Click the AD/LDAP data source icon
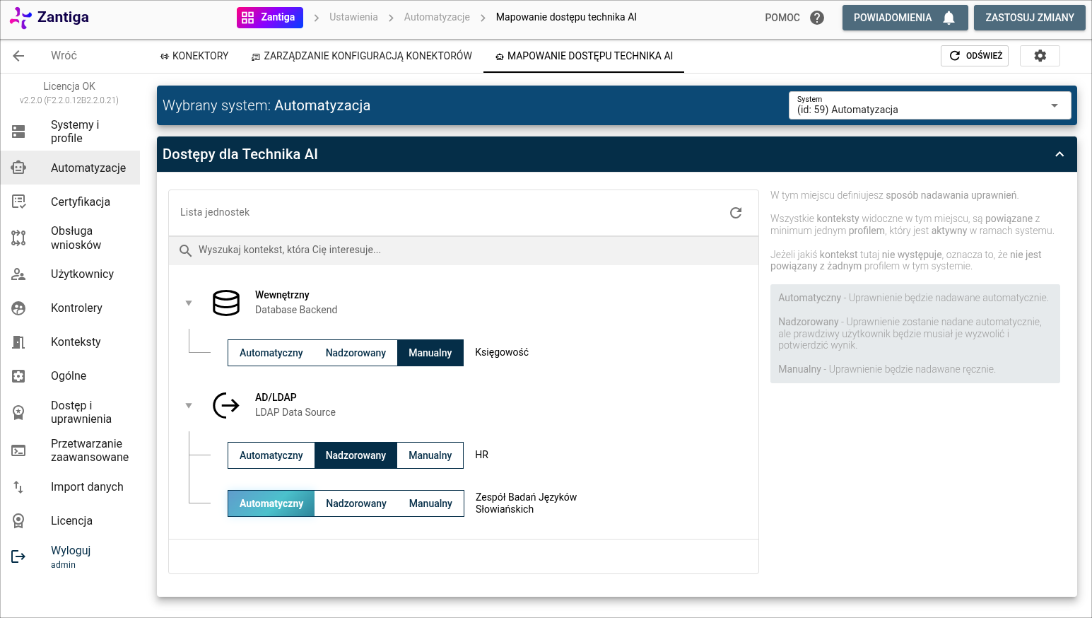The height and width of the screenshot is (618, 1092). [226, 405]
